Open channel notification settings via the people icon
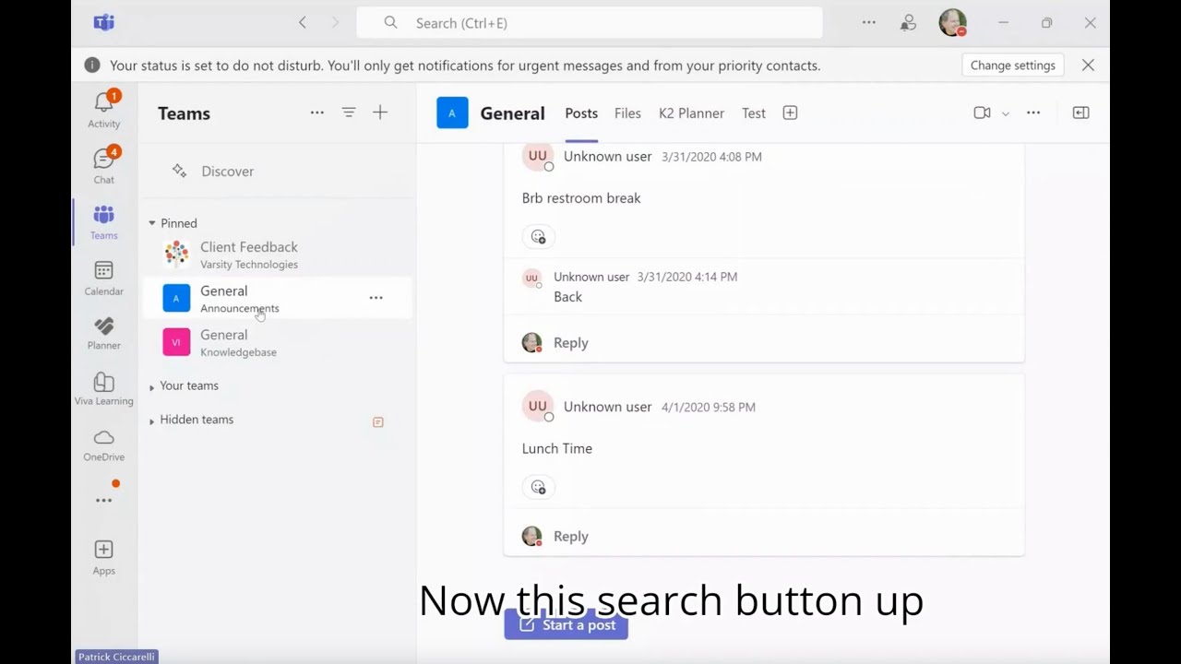 point(909,22)
